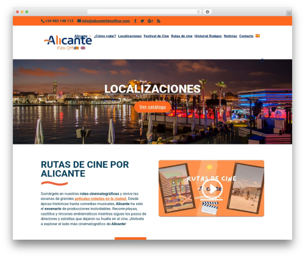Expand the Alicante menu dropdown arrow
Viewport: 305px width, 258px height.
(x=90, y=36)
